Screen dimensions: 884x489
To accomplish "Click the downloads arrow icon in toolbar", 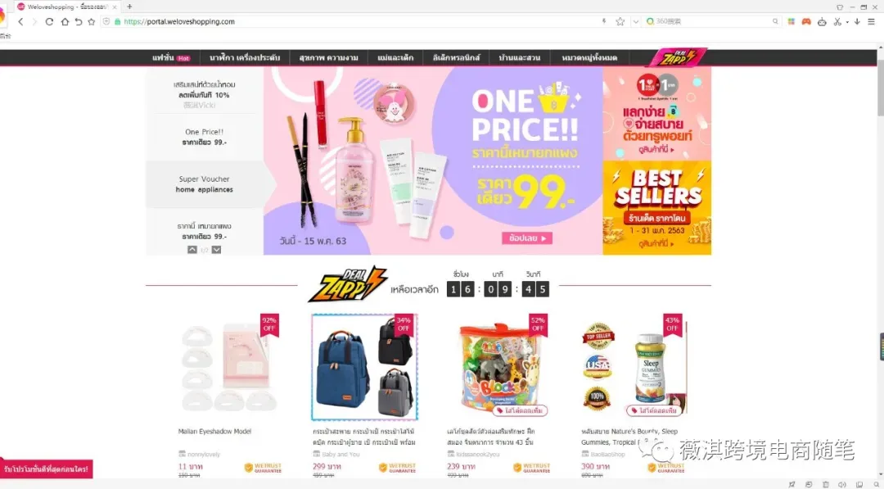I will click(x=857, y=21).
